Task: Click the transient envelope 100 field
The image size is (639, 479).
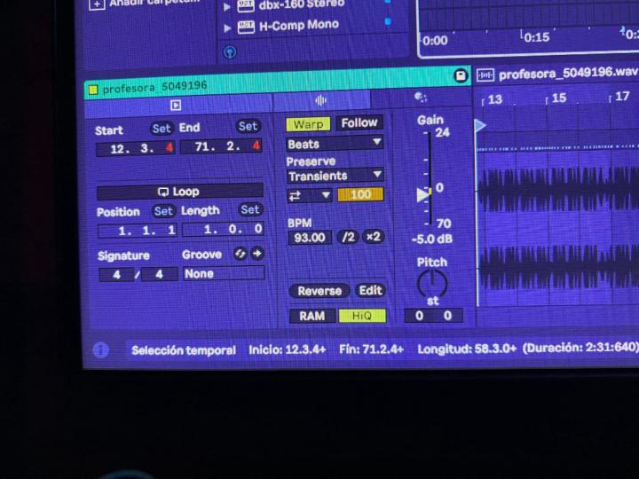Action: [x=360, y=194]
